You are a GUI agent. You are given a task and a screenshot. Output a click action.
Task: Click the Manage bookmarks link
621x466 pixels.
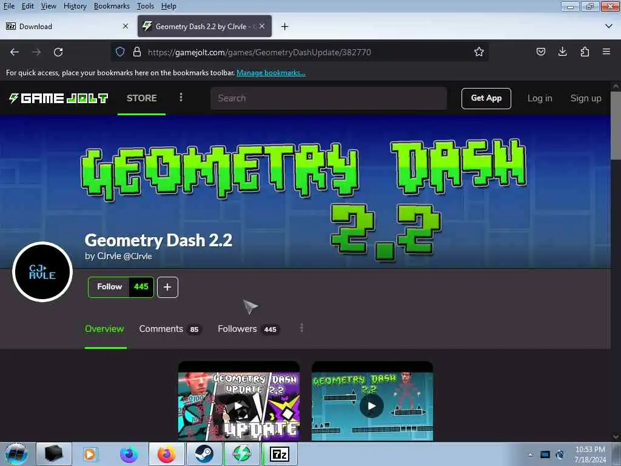[x=271, y=73]
